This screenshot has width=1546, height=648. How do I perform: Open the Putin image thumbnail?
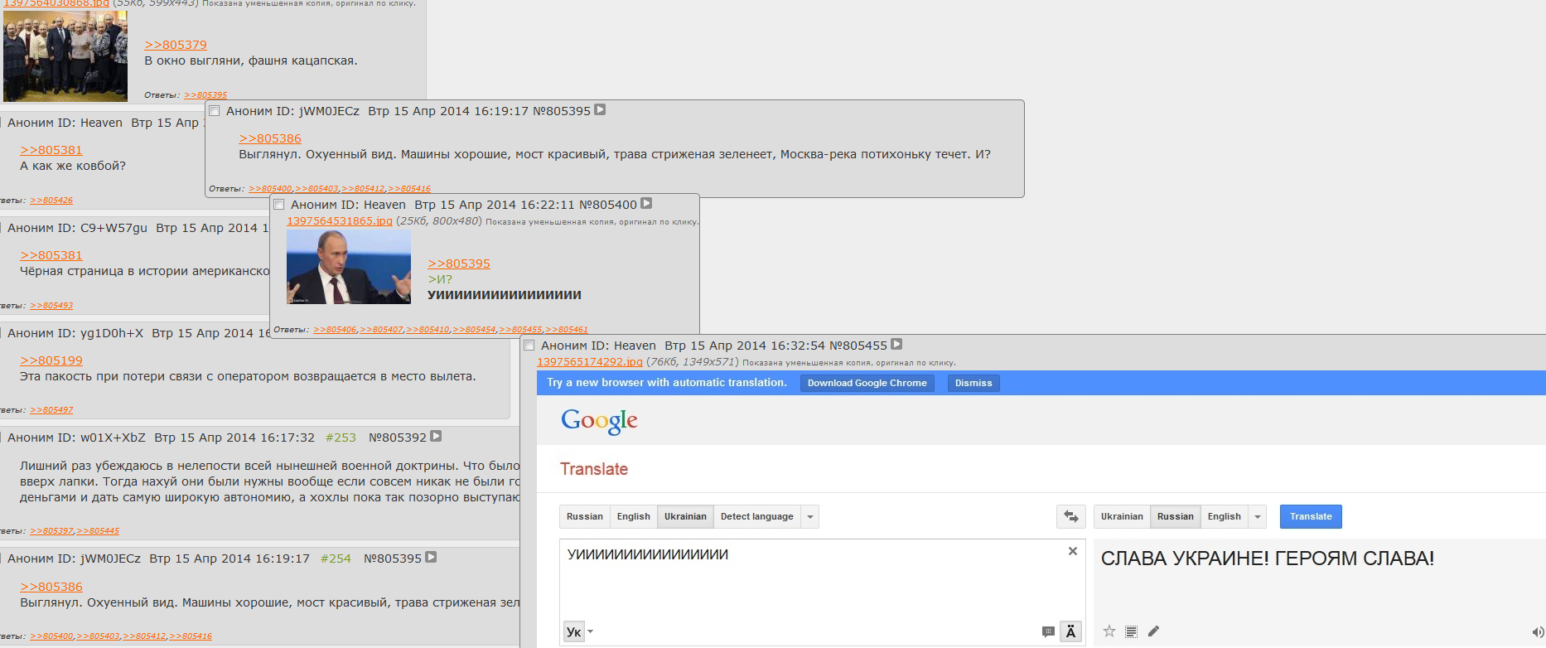pyautogui.click(x=349, y=266)
